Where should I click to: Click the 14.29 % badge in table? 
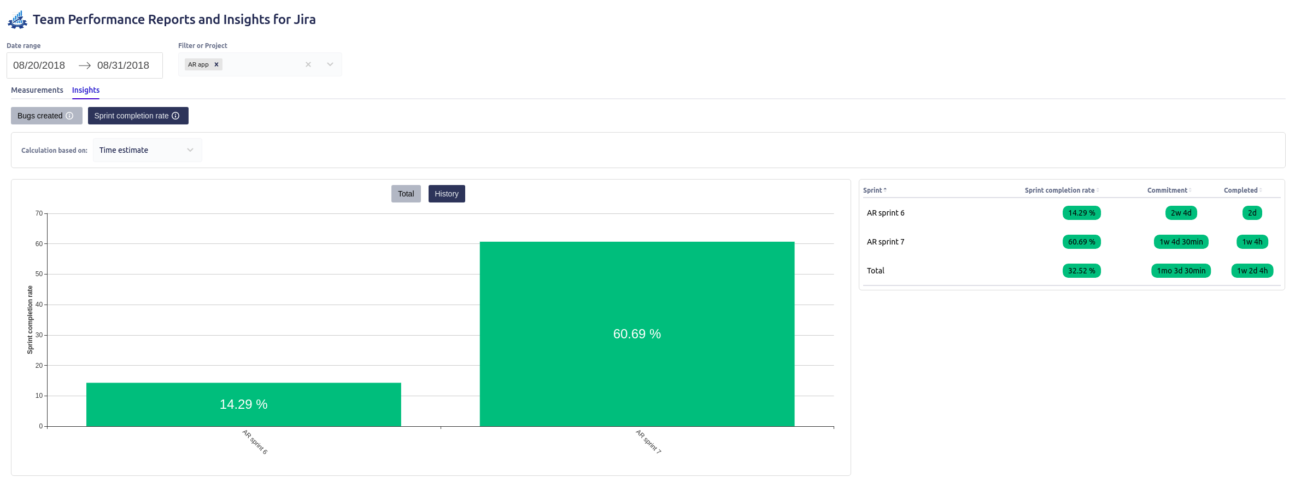point(1082,213)
